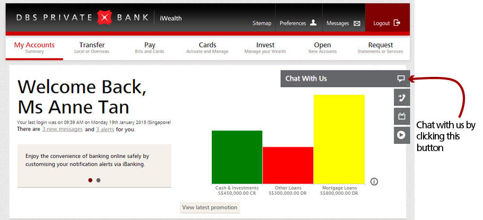483x220 pixels.
Task: Click the S$450,000.00 CR amount
Action: tap(237, 193)
